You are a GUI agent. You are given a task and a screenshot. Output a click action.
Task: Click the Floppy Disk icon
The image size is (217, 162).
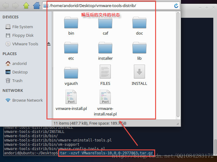tap(8, 36)
